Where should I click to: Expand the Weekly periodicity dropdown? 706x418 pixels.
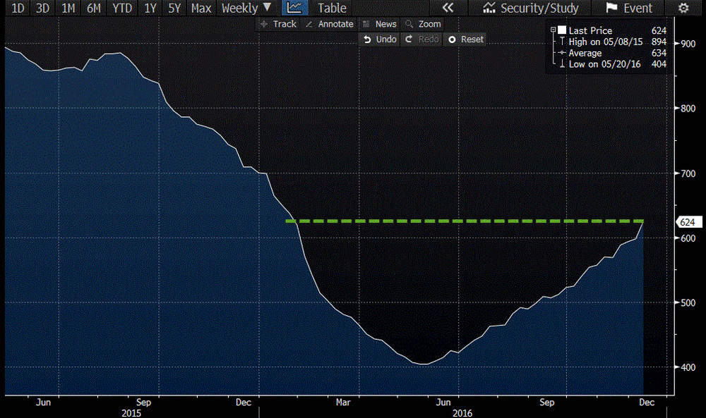click(x=246, y=8)
